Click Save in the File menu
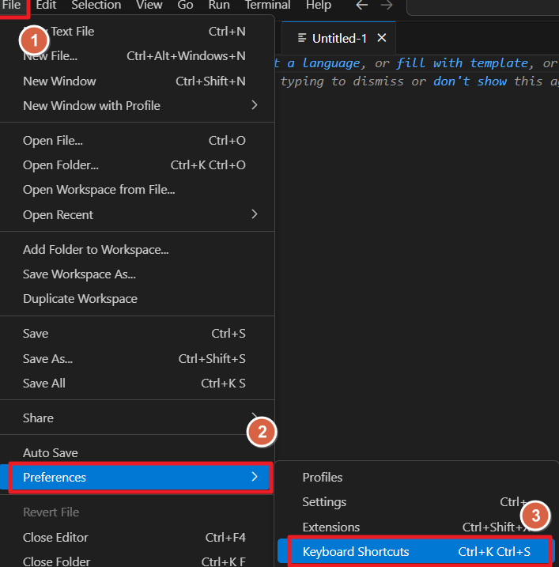This screenshot has width=559, height=567. (x=137, y=334)
